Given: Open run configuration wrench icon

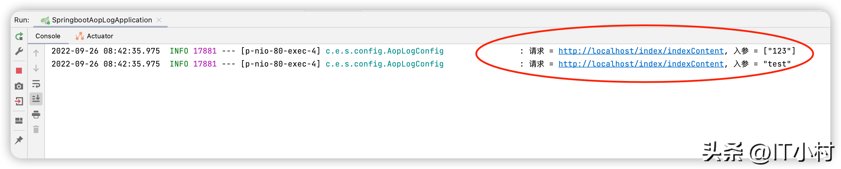Looking at the screenshot, I should [19, 51].
